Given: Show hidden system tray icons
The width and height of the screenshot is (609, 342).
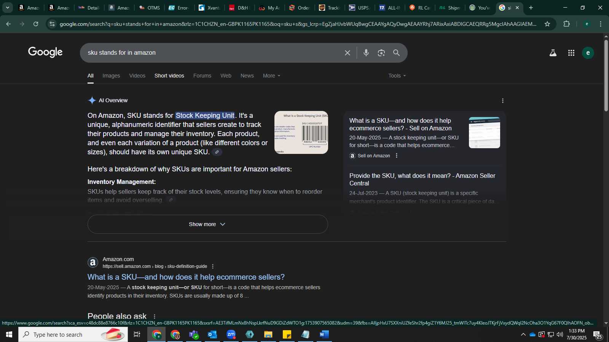Looking at the screenshot, I should [523, 334].
